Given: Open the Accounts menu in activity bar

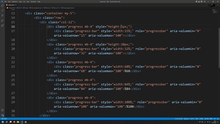Looking at the screenshot, I should [2, 110].
